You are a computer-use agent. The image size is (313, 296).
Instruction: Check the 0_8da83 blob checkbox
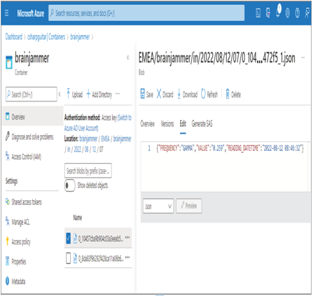pyautogui.click(x=68, y=258)
